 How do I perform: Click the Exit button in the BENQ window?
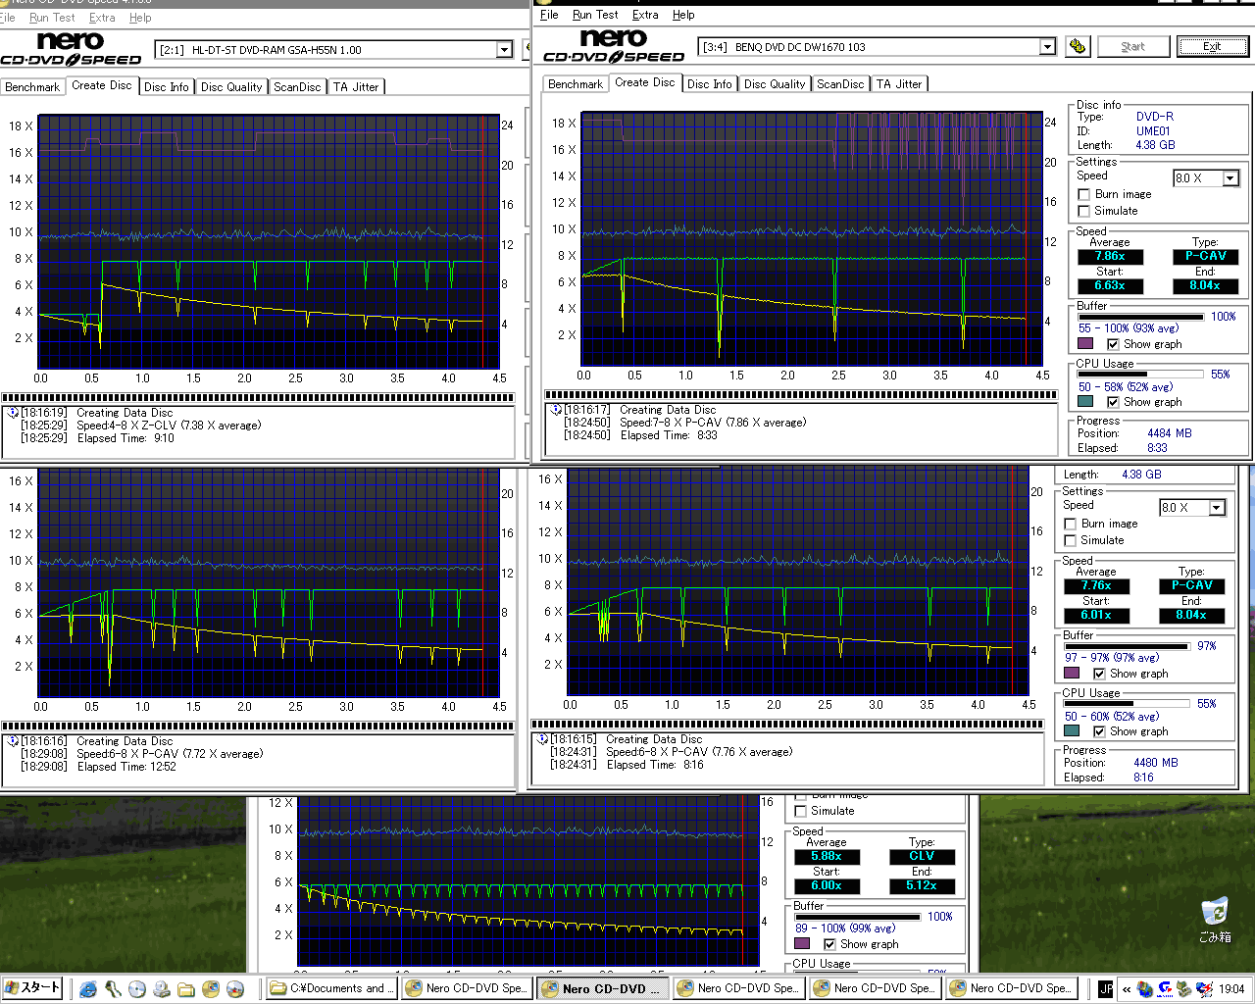pos(1212,46)
